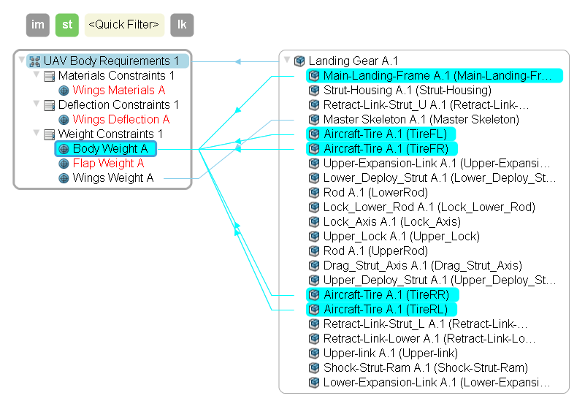This screenshot has width=585, height=401.
Task: Toggle the green 'st' filter button
Action: point(67,25)
